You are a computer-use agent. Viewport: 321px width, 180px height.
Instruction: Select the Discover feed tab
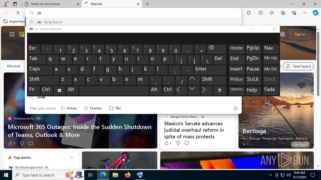14,66
